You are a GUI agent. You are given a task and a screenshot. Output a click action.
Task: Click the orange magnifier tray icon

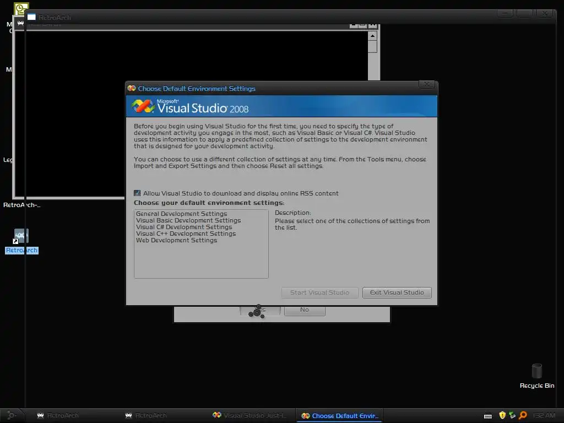(x=523, y=415)
